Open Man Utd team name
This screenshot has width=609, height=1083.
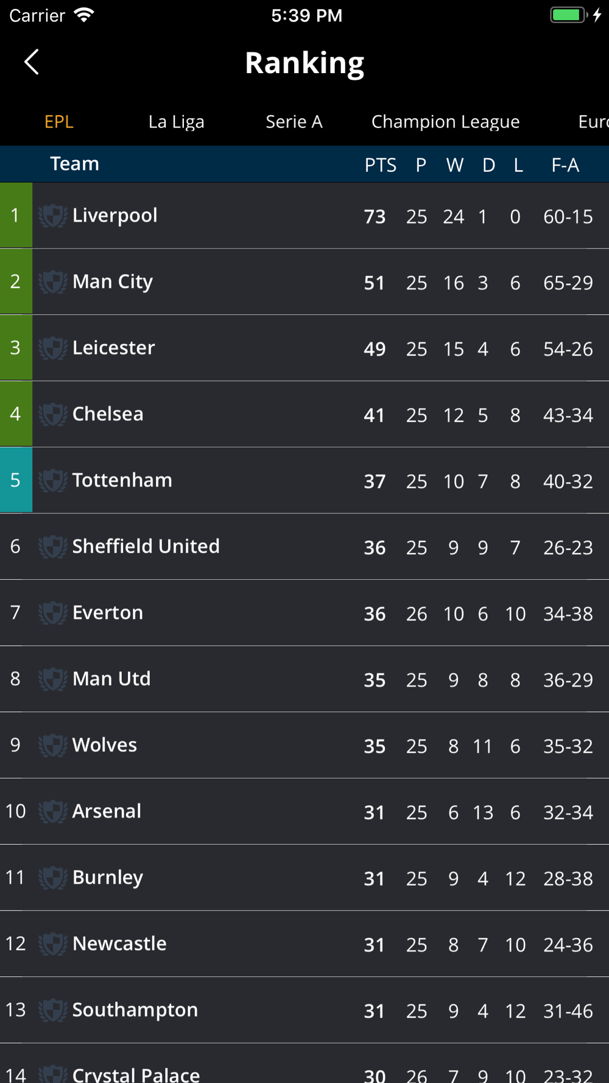(x=111, y=679)
